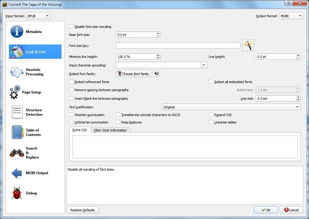Enable Disable font size rescaling
Viewport: 309px width, 219px height.
coord(71,26)
